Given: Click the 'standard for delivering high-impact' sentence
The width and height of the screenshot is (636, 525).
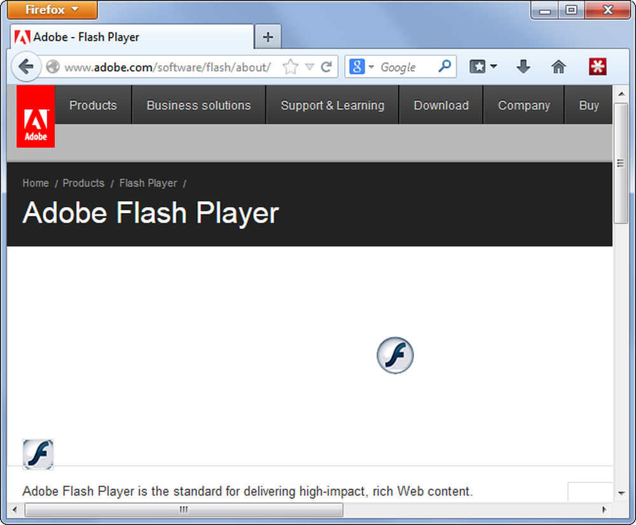Looking at the screenshot, I should point(247,491).
